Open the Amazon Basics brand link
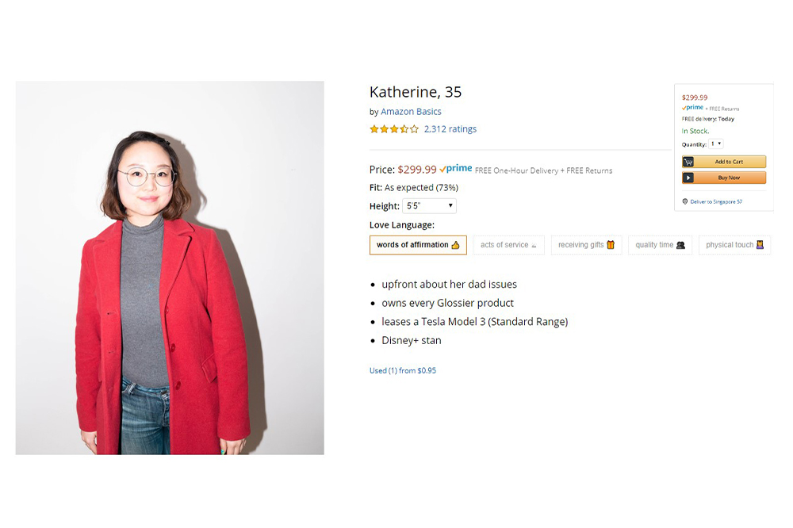 411,111
